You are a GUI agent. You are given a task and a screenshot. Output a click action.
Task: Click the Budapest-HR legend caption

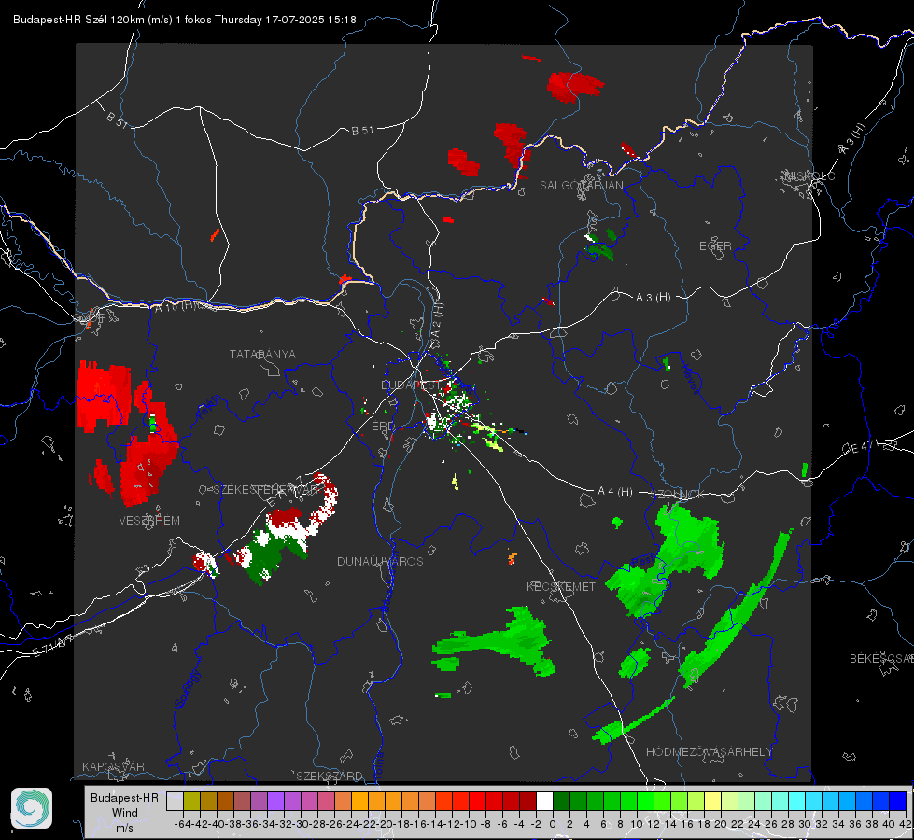click(x=124, y=797)
